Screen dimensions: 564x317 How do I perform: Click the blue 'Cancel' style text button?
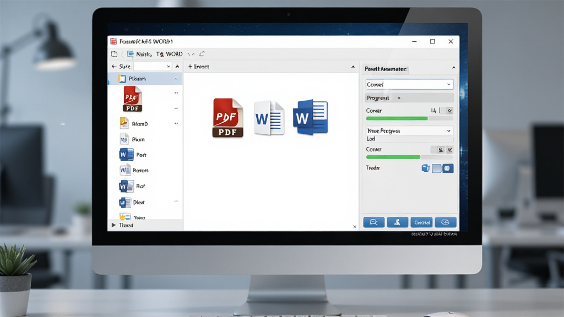[x=421, y=222]
